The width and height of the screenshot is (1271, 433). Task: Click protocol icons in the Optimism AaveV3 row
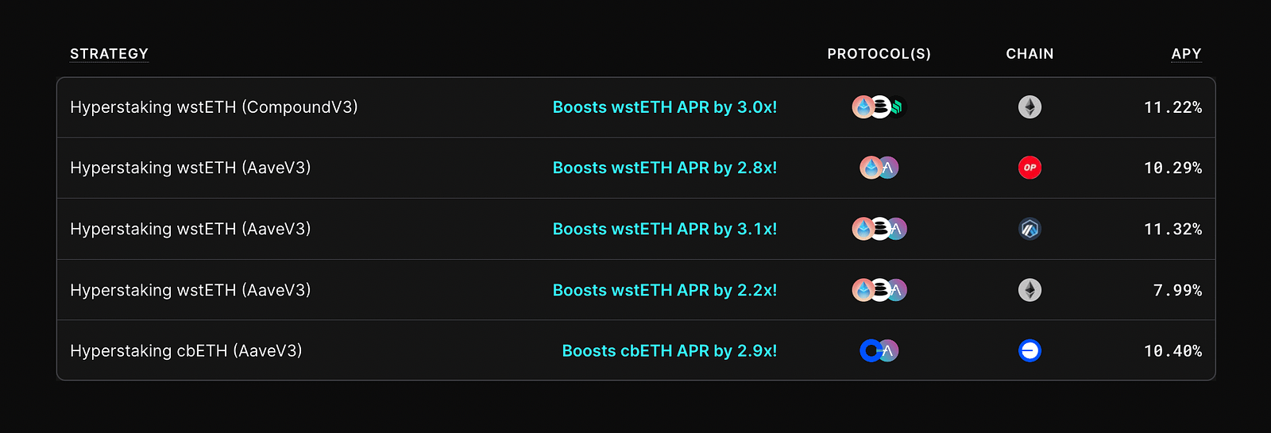coord(879,168)
